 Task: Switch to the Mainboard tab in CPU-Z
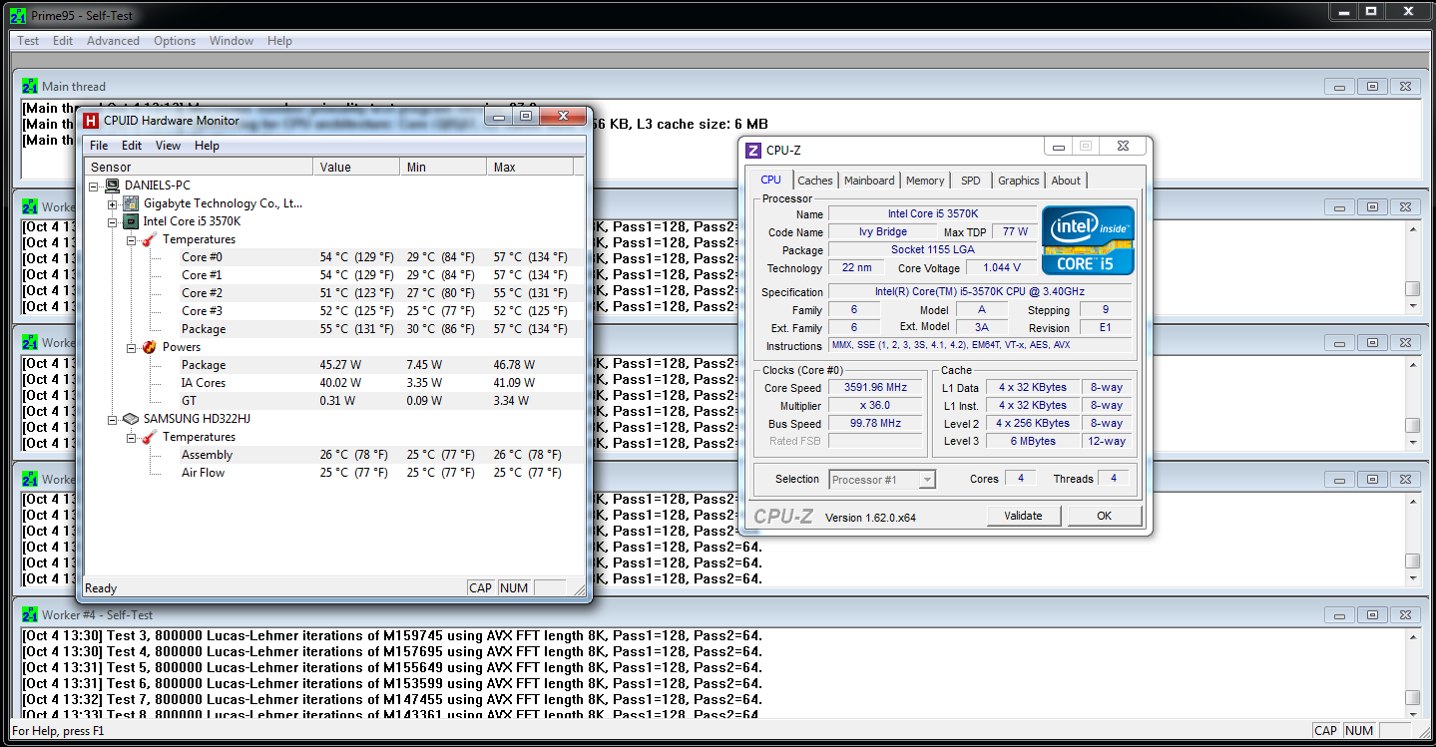click(x=869, y=181)
